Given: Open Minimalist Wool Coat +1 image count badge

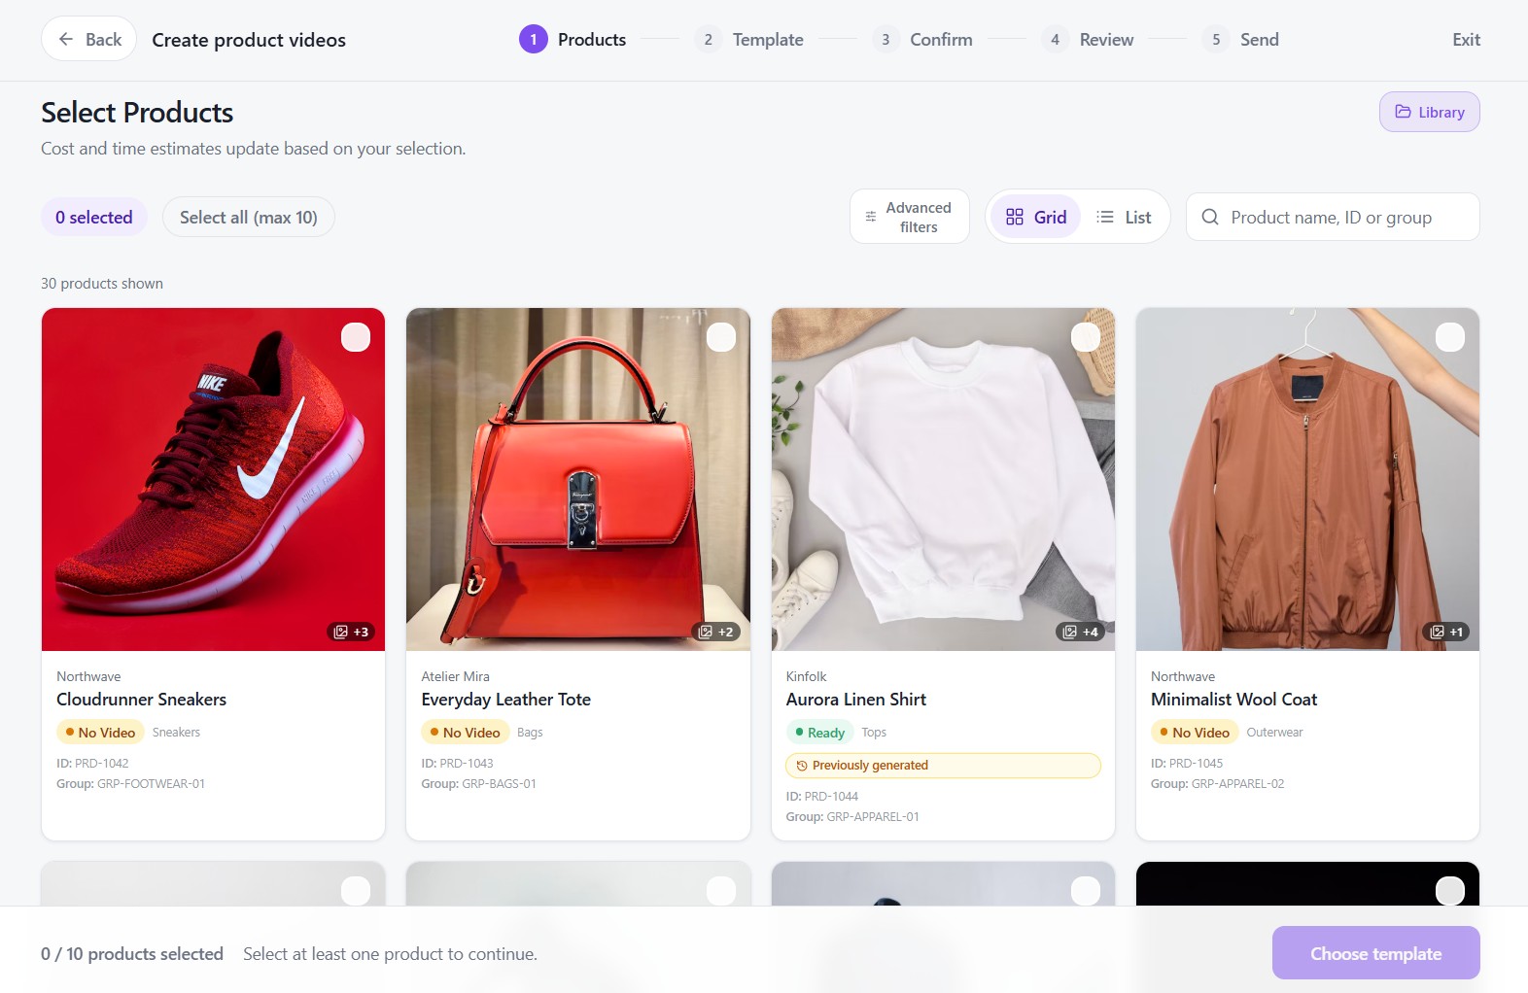Looking at the screenshot, I should 1446,632.
